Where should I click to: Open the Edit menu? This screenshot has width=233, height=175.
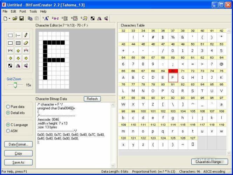13,12
